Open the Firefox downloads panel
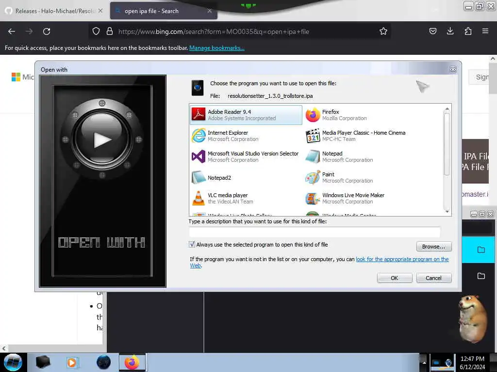This screenshot has width=497, height=372. [450, 31]
